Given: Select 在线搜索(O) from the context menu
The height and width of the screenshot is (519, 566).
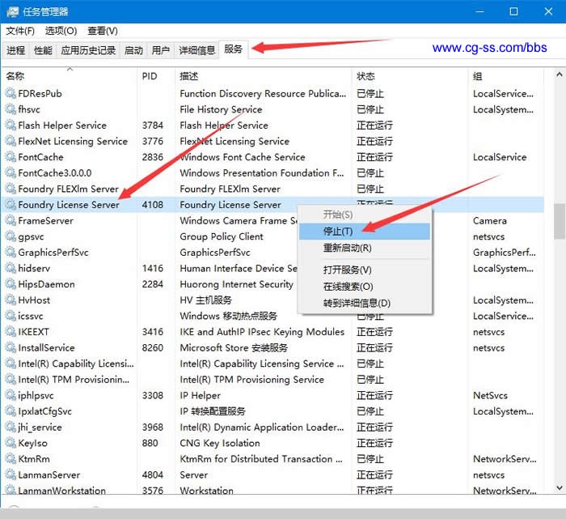Looking at the screenshot, I should [x=348, y=287].
